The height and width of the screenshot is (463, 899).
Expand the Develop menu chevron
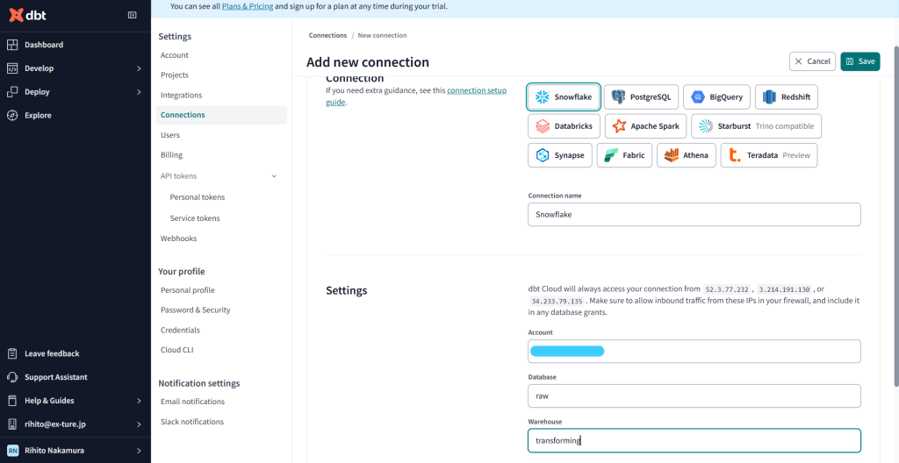click(139, 68)
